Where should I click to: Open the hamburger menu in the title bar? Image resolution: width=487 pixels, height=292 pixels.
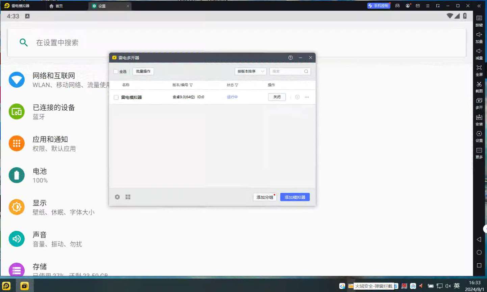[x=428, y=6]
